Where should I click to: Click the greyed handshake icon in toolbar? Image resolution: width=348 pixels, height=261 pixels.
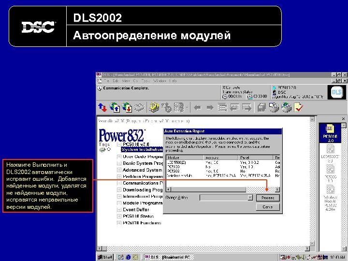139,108
